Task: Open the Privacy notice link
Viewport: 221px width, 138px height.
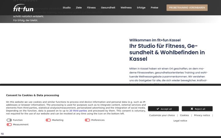Action: 202,115
